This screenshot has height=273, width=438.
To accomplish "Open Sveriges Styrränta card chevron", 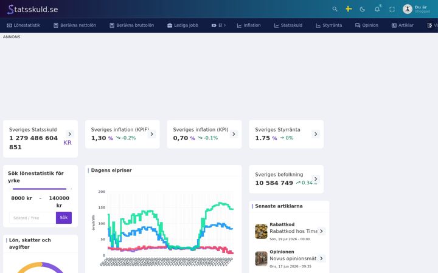I will [316, 134].
